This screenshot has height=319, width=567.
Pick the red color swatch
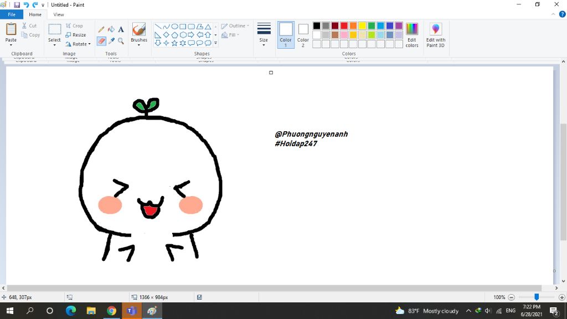pyautogui.click(x=344, y=25)
